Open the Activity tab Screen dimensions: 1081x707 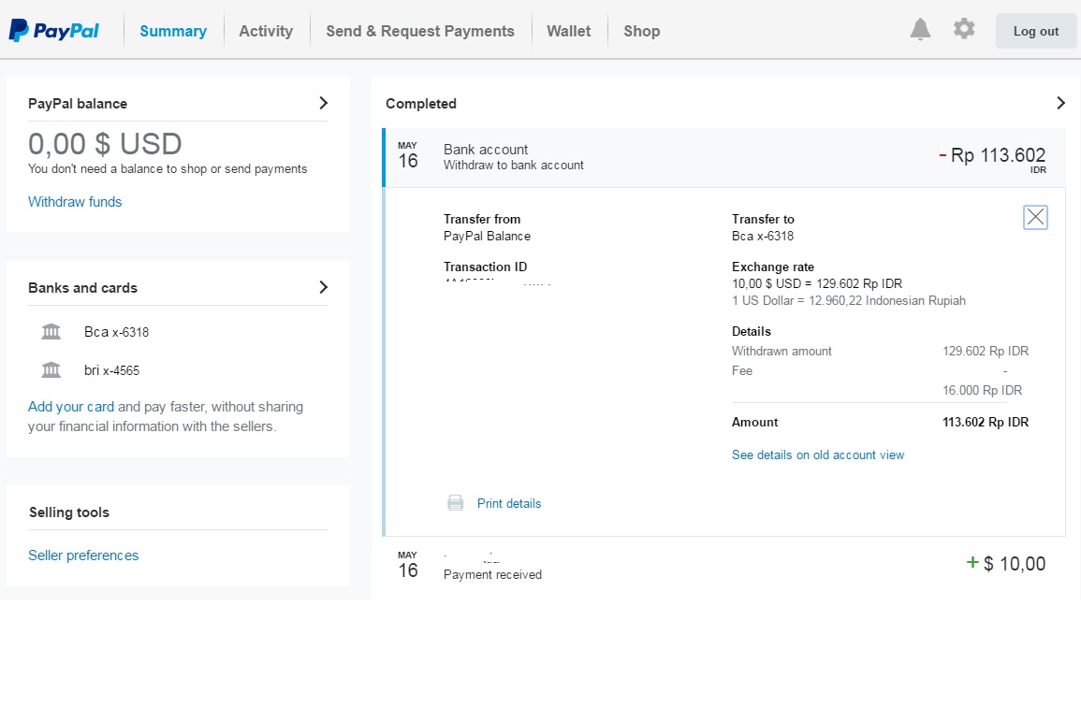(266, 31)
